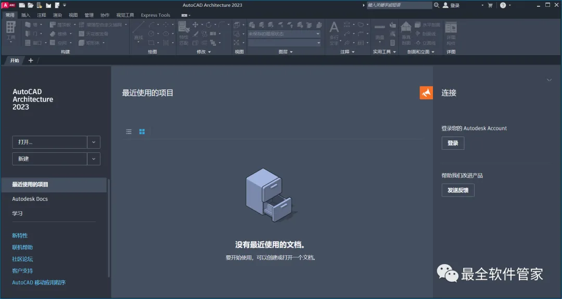Collapse the 连接 panel with top-right chevron

[x=549, y=80]
